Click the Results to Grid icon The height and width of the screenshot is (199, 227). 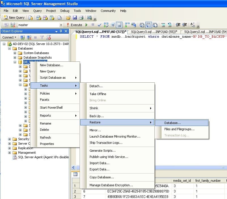click(149, 25)
